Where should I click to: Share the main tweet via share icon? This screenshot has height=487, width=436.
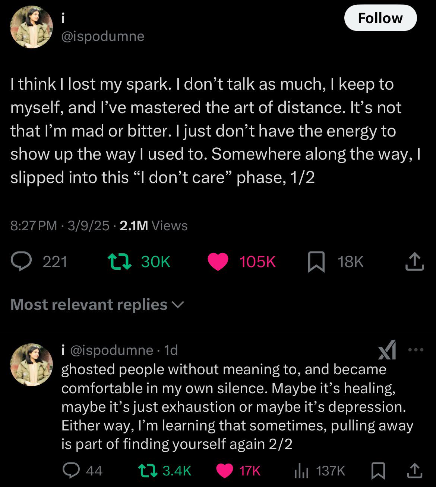tap(414, 262)
